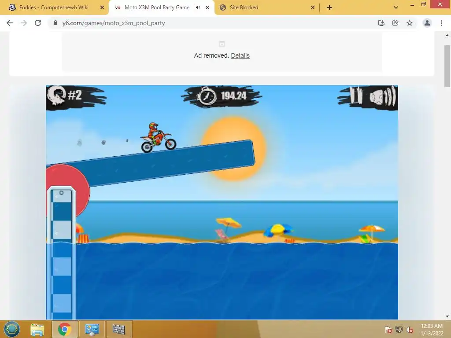The width and height of the screenshot is (451, 338).
Task: Open the control panel taskbar icon
Action: point(92,329)
